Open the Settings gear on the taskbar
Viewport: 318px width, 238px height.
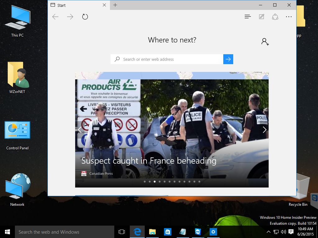[x=213, y=232]
